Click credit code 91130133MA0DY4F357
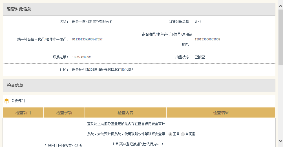Viewport: 283px width, 147px height. click(x=87, y=39)
